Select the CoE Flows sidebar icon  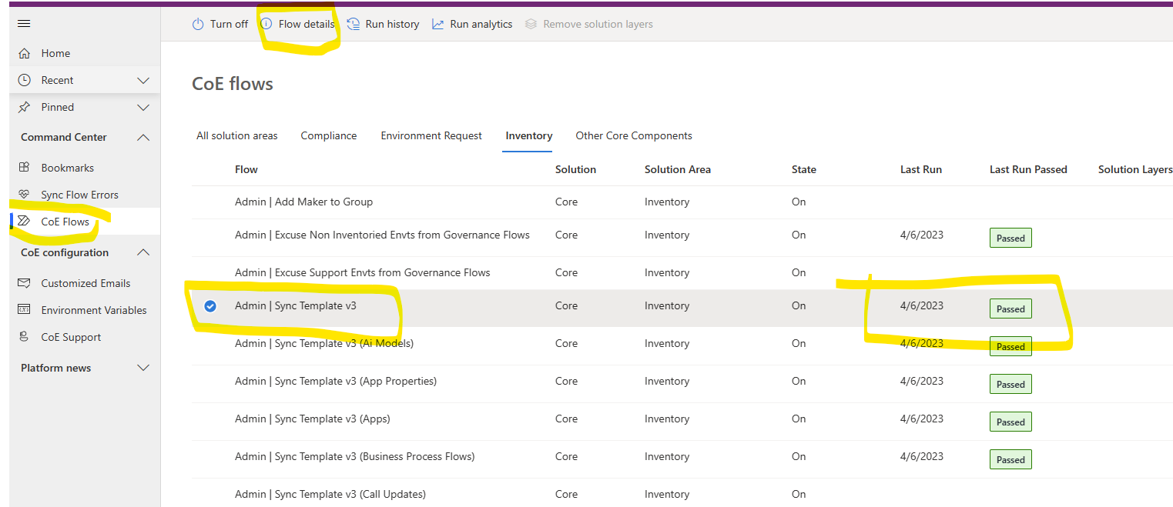tap(24, 221)
